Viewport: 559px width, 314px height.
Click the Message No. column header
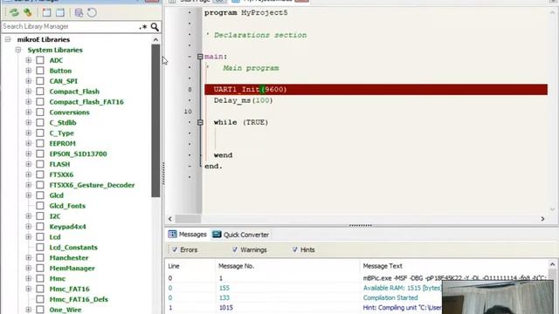click(236, 266)
